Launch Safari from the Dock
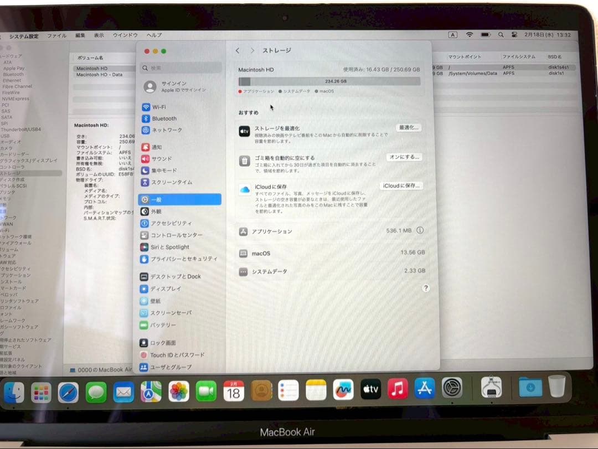598x449 pixels. (x=68, y=393)
